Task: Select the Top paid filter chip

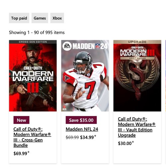Action: 19,18
